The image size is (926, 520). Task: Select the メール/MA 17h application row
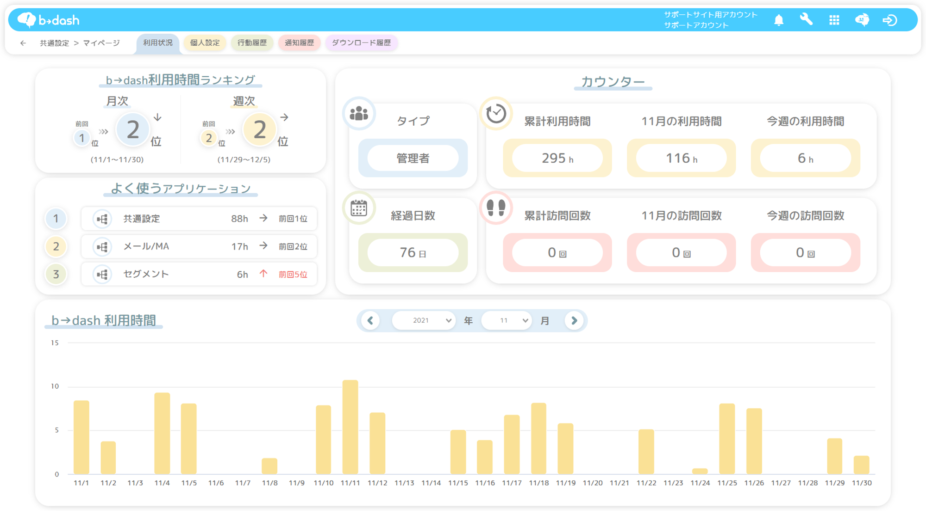[x=199, y=246]
